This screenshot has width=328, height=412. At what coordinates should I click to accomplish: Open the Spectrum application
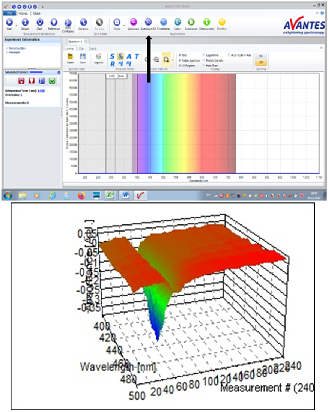click(x=134, y=23)
